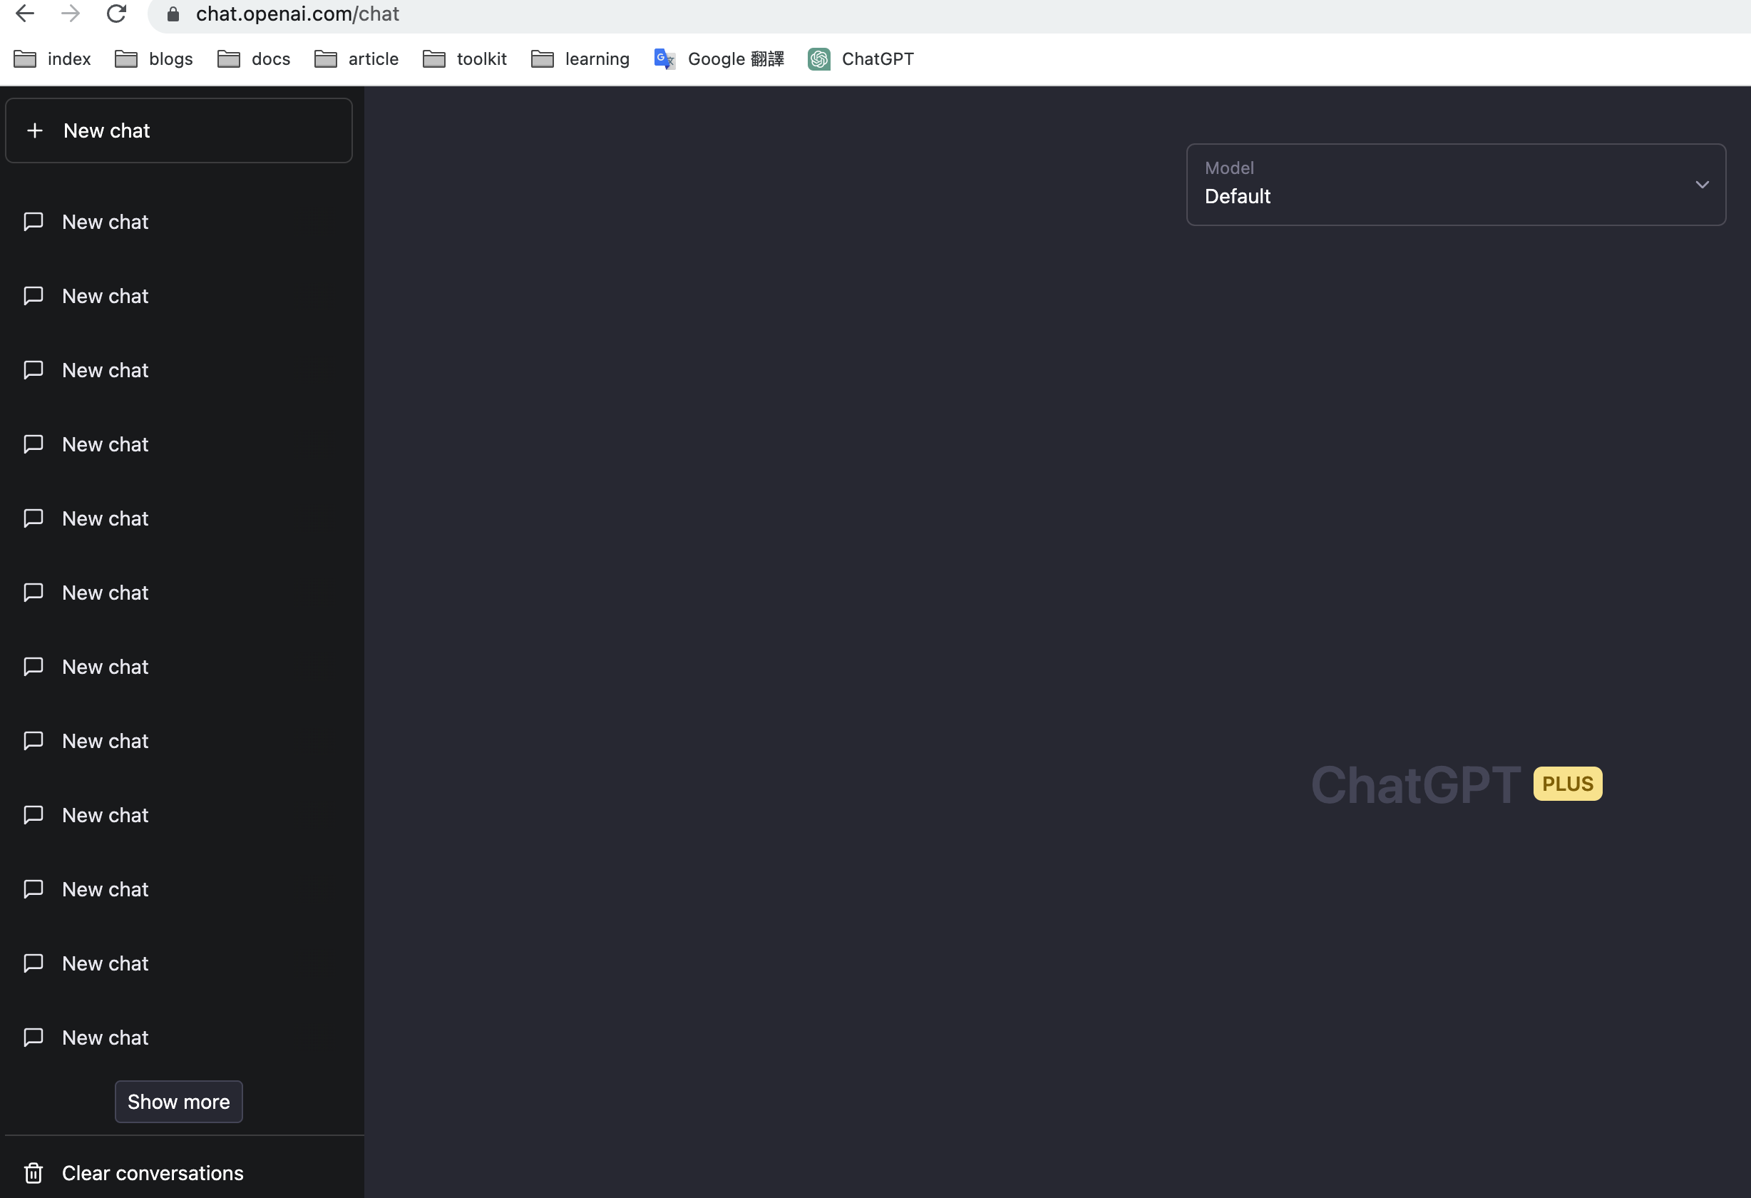The width and height of the screenshot is (1751, 1198).
Task: Select the last New chat in the sidebar
Action: (105, 1038)
